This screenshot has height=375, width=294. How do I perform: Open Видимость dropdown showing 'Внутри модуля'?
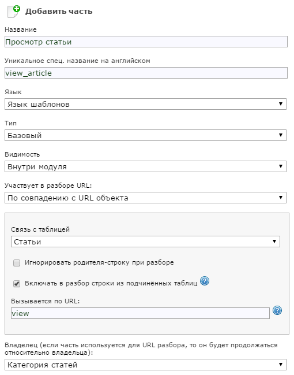(145, 166)
